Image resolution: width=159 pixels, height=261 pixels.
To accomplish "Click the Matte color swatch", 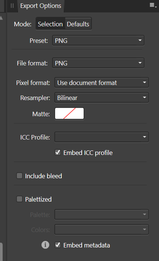I will pos(69,114).
